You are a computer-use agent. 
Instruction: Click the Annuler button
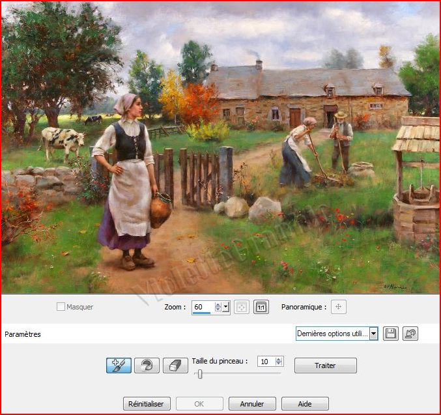[251, 404]
